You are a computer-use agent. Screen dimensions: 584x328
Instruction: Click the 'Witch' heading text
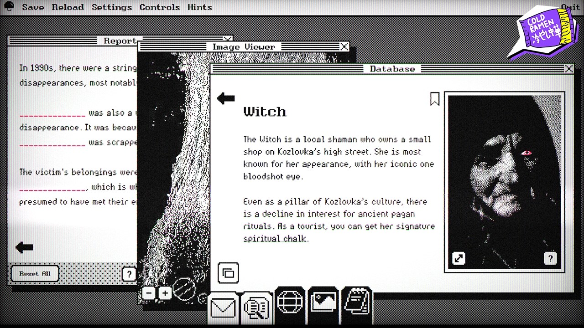(265, 112)
